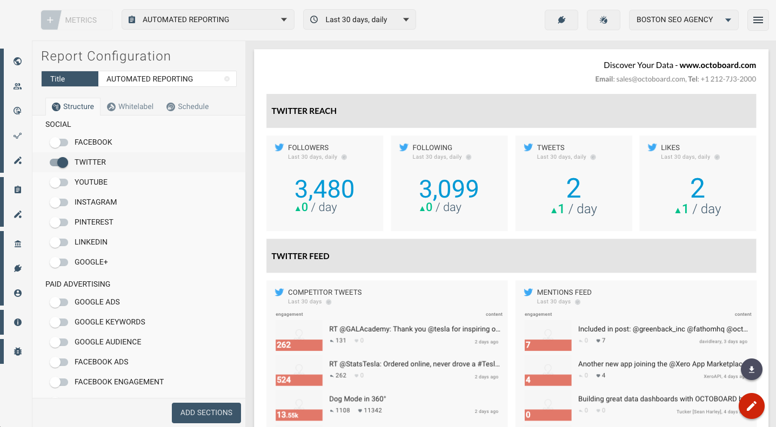Image resolution: width=776 pixels, height=427 pixels.
Task: Enable the FACEBOOK ADS toggle
Action: (58, 362)
